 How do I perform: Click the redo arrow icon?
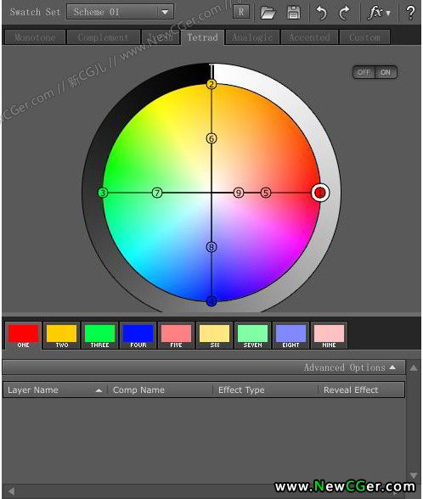(344, 14)
